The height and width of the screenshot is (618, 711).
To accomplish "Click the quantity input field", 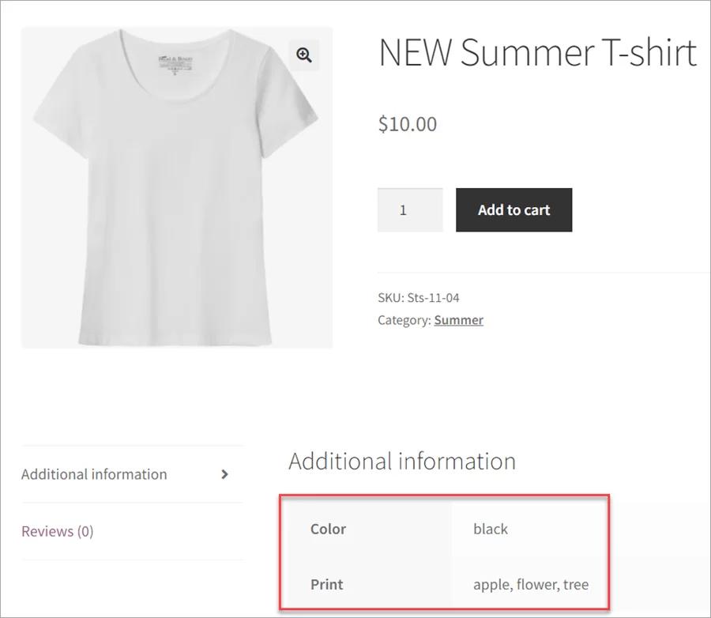I will (409, 209).
